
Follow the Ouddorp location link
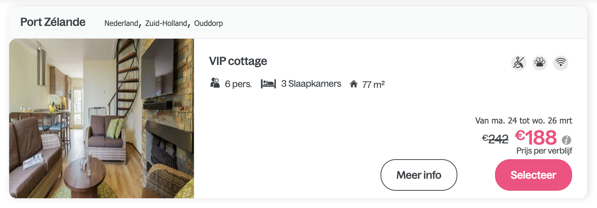tap(209, 23)
